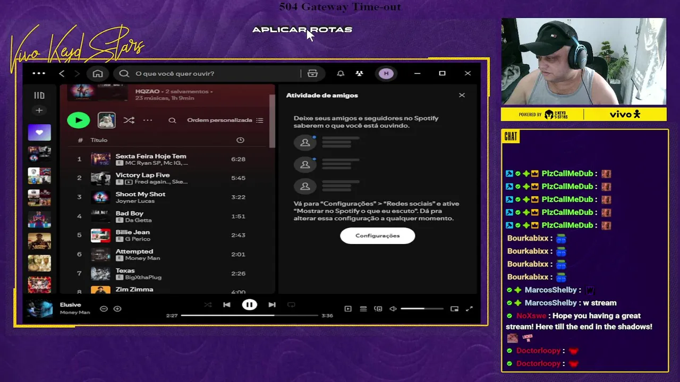Adjust the volume slider
Viewport: 680px width, 382px height.
pos(422,309)
